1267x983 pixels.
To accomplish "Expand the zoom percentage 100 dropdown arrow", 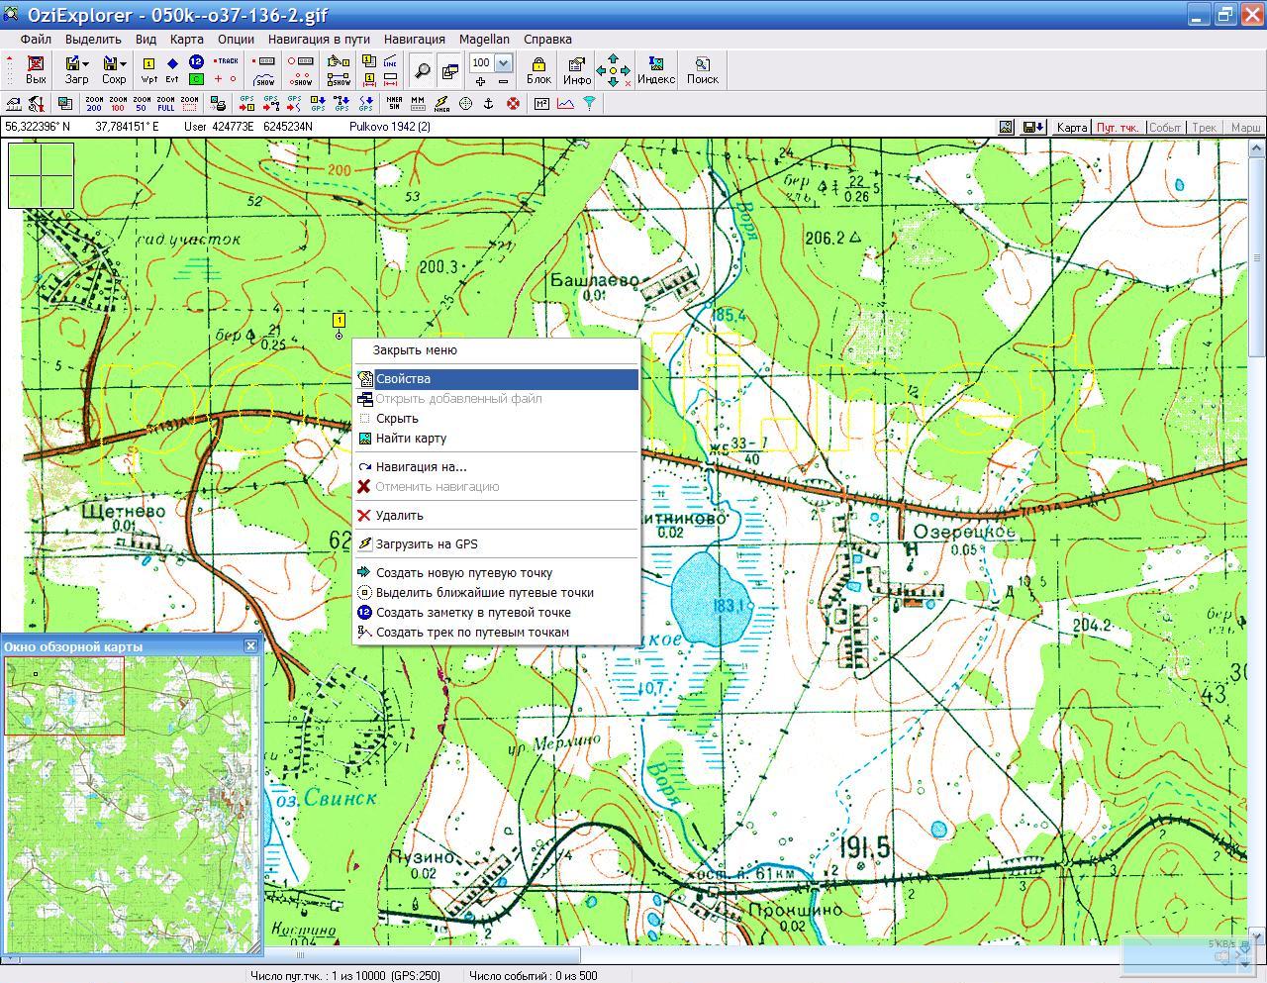I will tap(503, 63).
